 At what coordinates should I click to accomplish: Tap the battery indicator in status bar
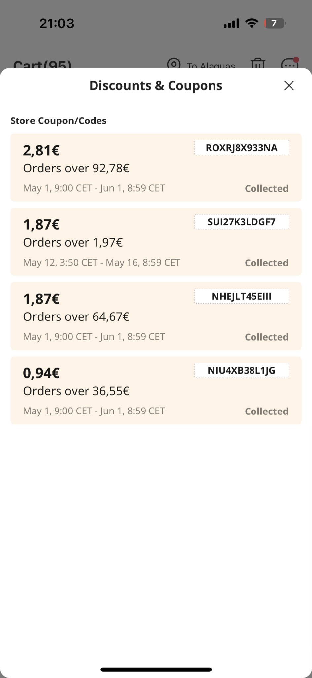(275, 24)
